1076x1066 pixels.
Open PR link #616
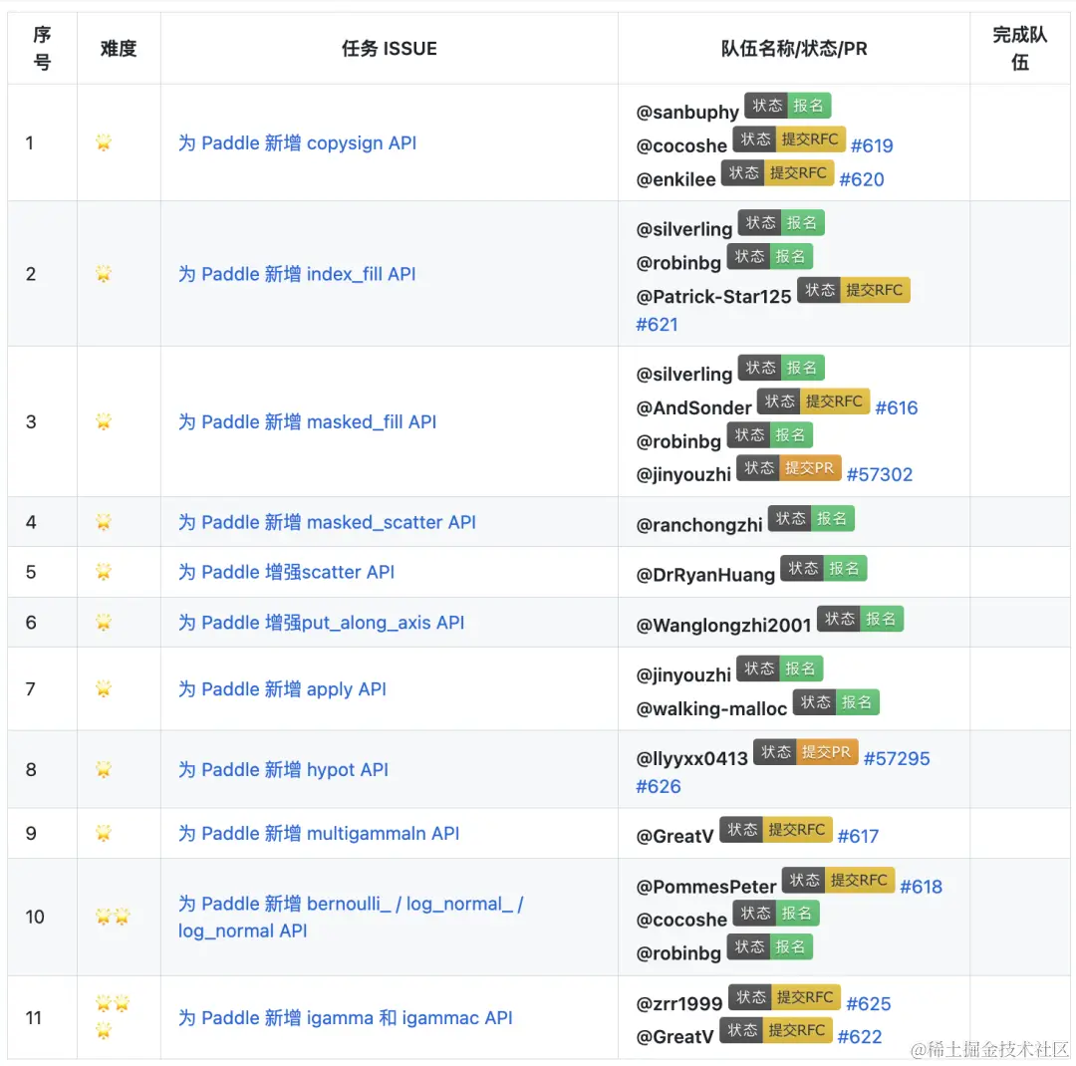tap(897, 407)
